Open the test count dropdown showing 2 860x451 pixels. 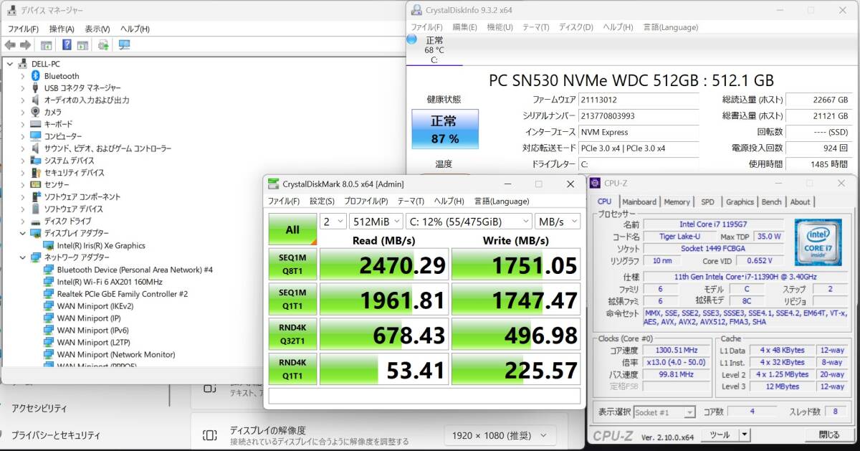pos(333,222)
